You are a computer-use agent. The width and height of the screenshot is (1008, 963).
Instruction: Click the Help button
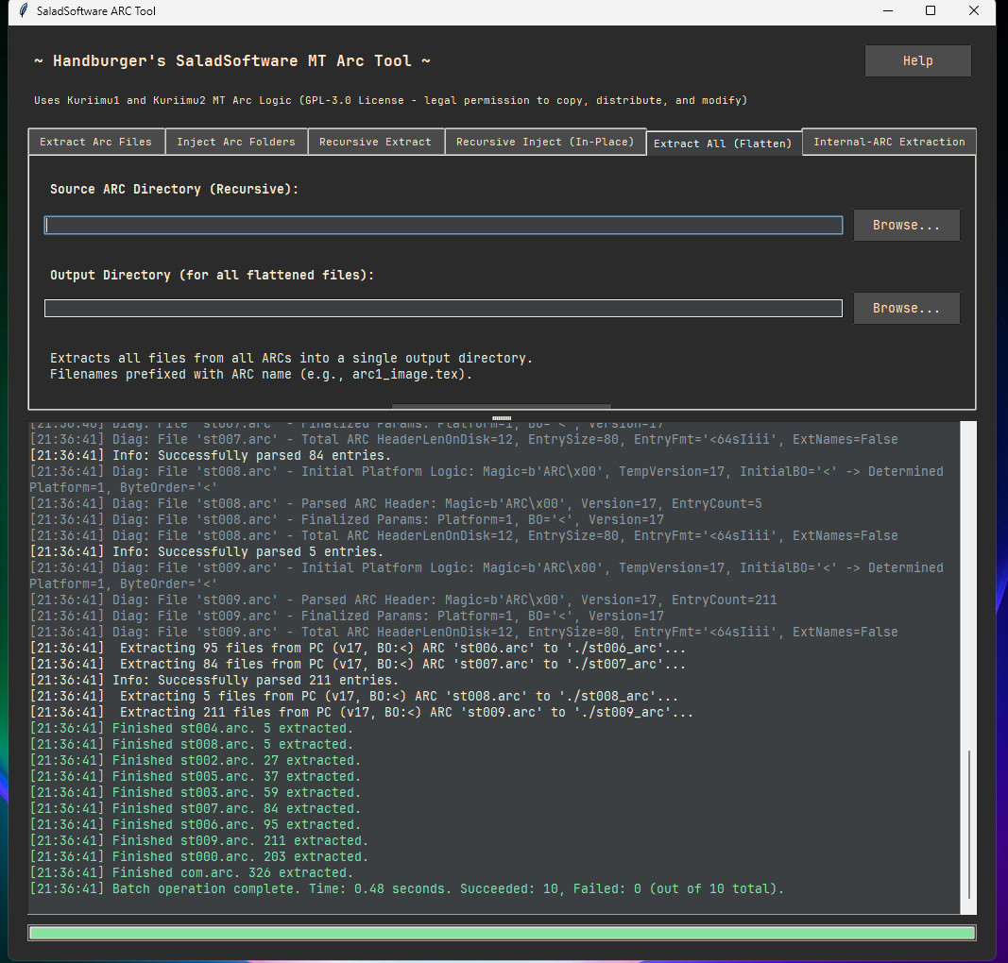(x=917, y=60)
